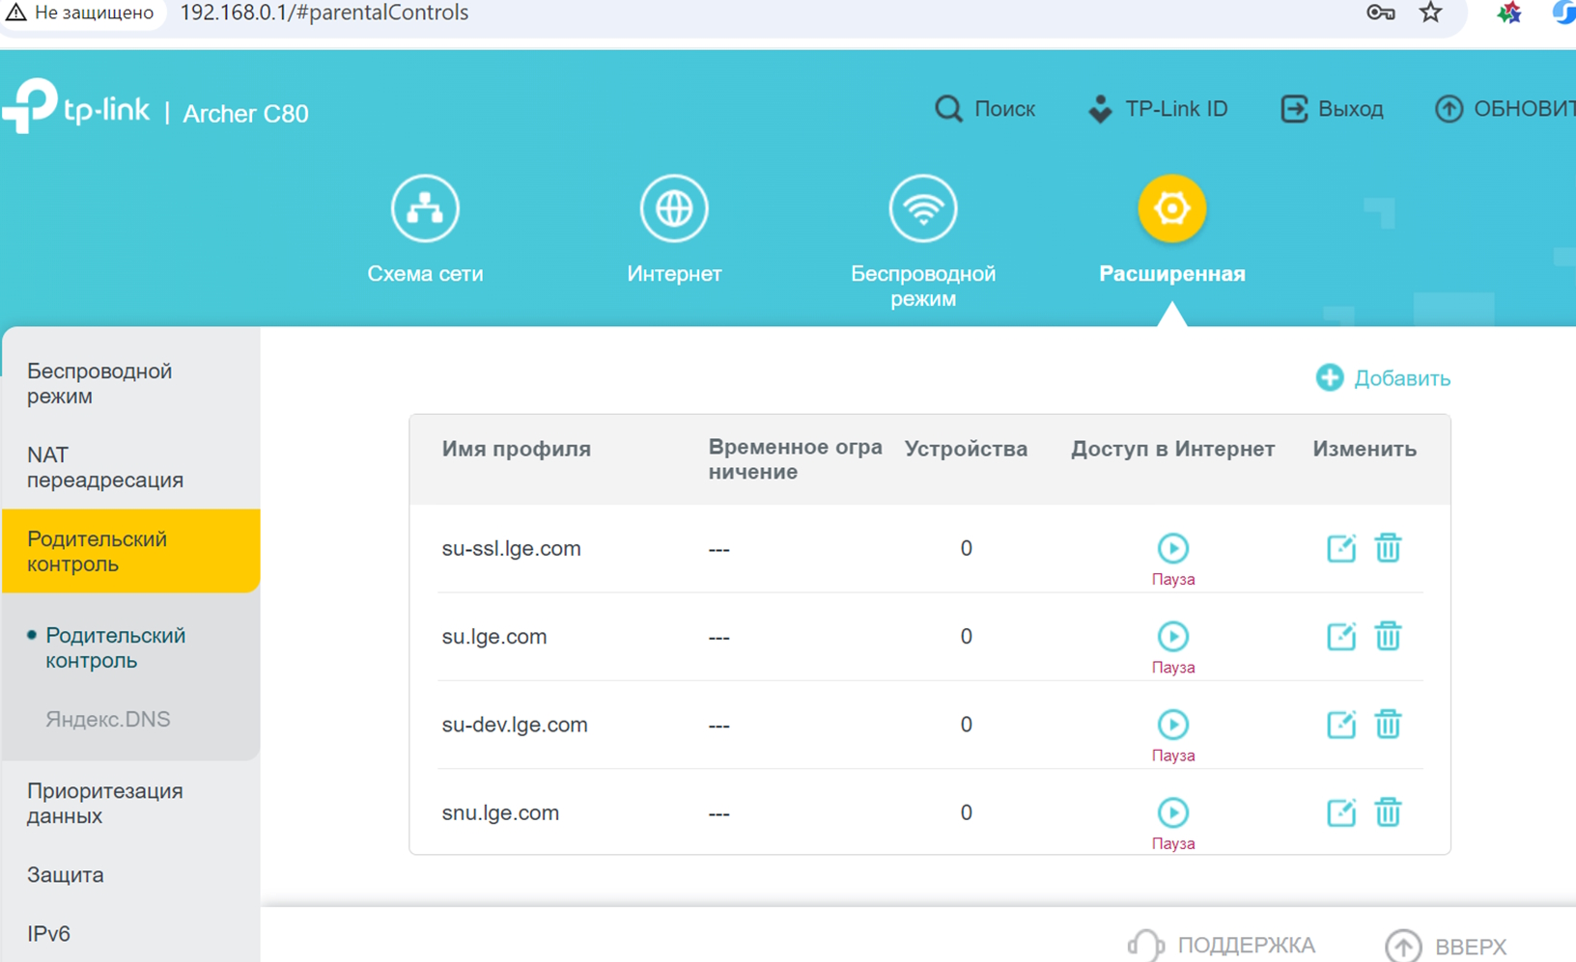Select Яндекс.DNS in the sidebar submenu
The width and height of the screenshot is (1576, 962).
[x=107, y=720]
